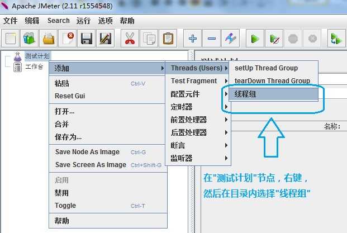
Task: Click the grey Shutdown round icon
Action: tap(312, 39)
